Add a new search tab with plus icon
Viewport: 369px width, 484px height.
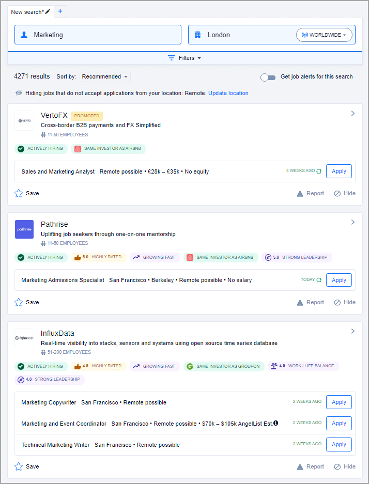[60, 11]
